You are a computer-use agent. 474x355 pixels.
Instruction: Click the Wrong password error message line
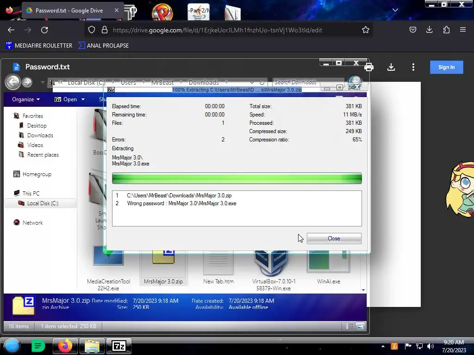click(181, 203)
